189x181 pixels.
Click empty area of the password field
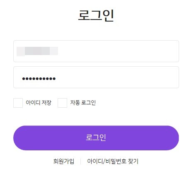[x=117, y=77]
